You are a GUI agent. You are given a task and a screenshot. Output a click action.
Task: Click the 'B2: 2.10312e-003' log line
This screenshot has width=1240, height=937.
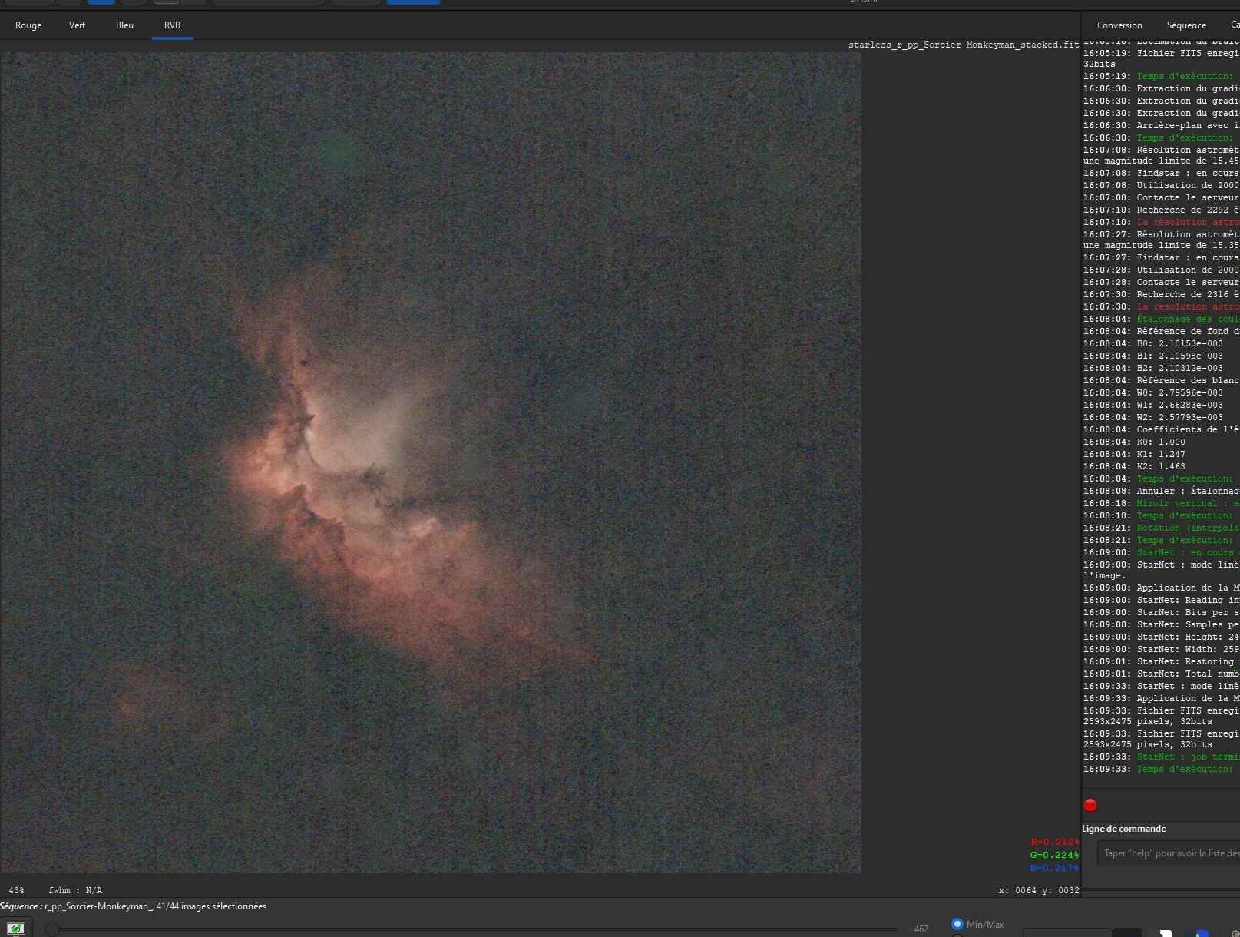pos(1153,368)
